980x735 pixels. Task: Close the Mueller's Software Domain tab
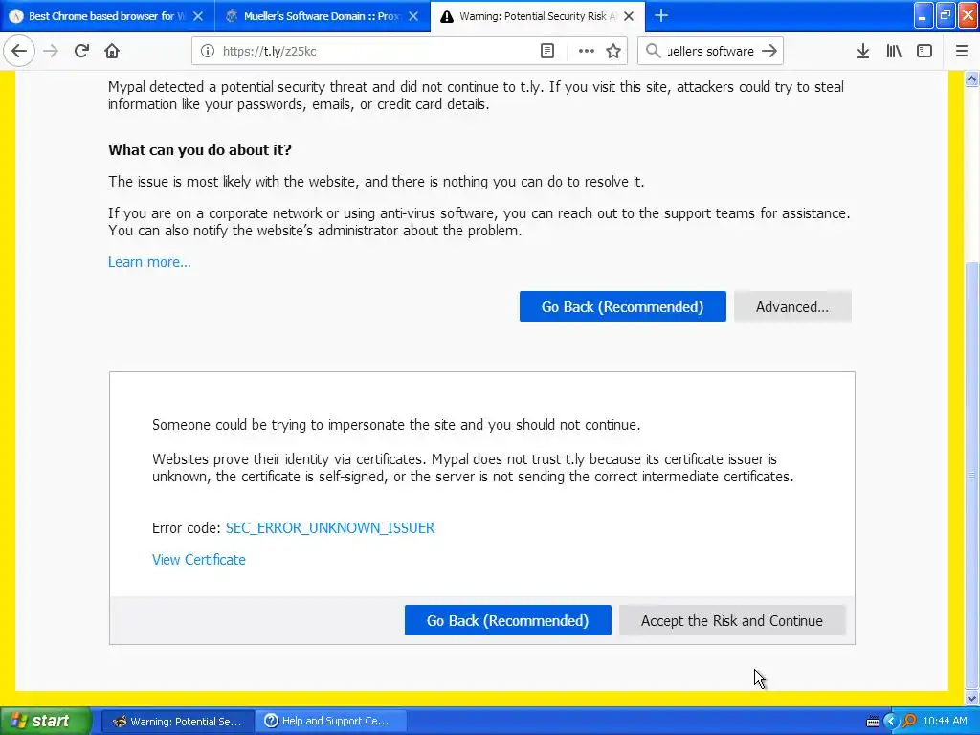point(413,16)
